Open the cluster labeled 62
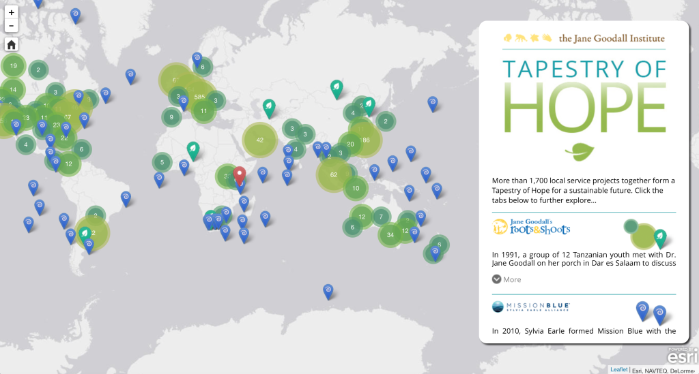 coord(333,175)
